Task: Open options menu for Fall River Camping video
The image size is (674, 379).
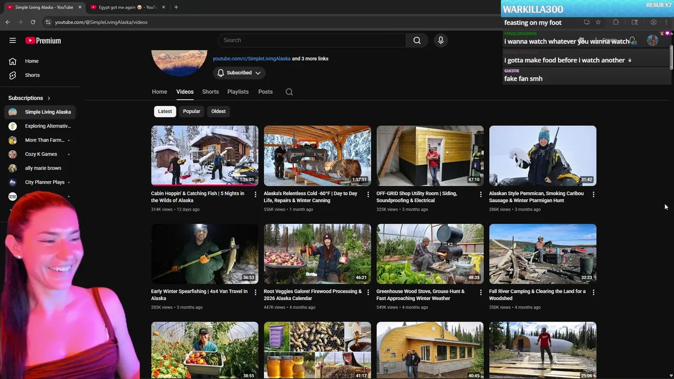Action: (593, 292)
